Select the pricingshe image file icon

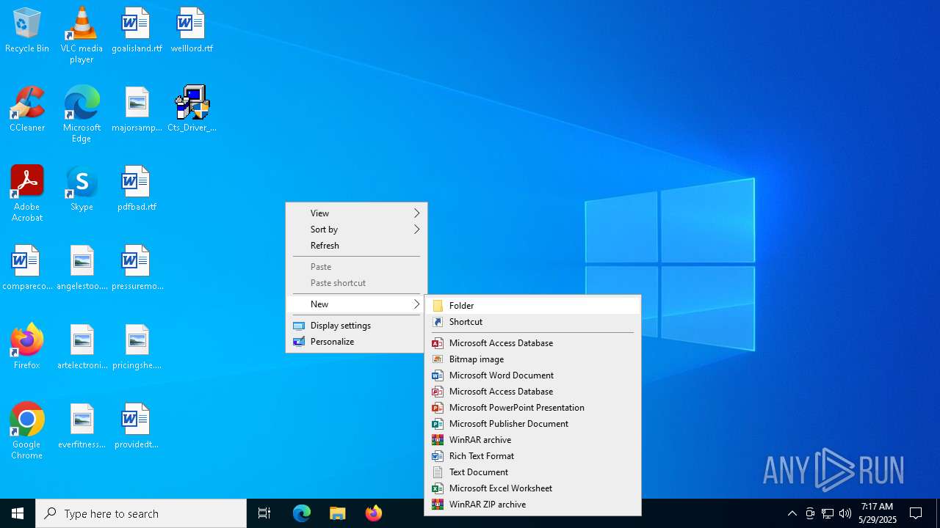pyautogui.click(x=137, y=348)
